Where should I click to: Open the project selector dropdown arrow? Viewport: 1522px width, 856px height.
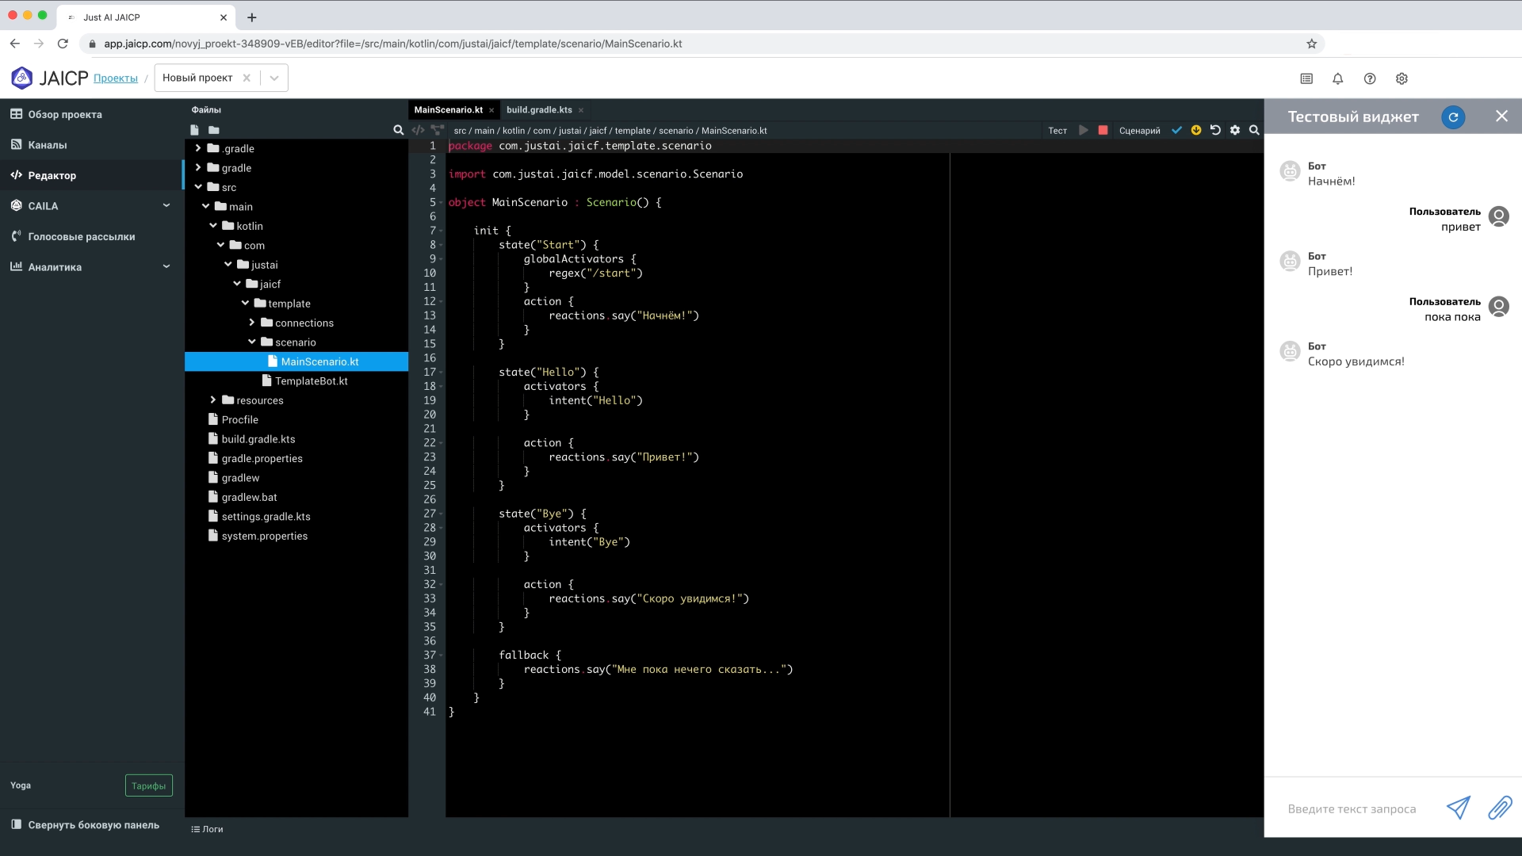point(274,78)
